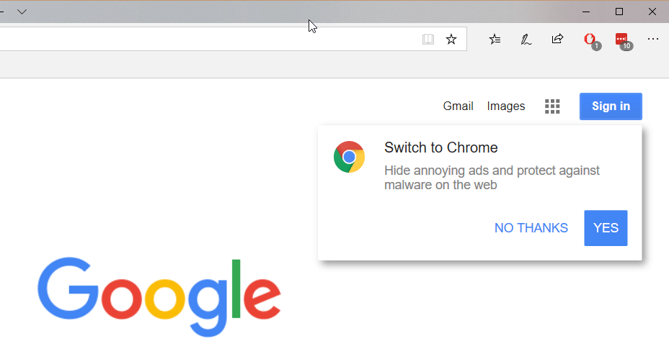This screenshot has width=669, height=359.
Task: Click the Switch to Chrome heading
Action: 441,148
